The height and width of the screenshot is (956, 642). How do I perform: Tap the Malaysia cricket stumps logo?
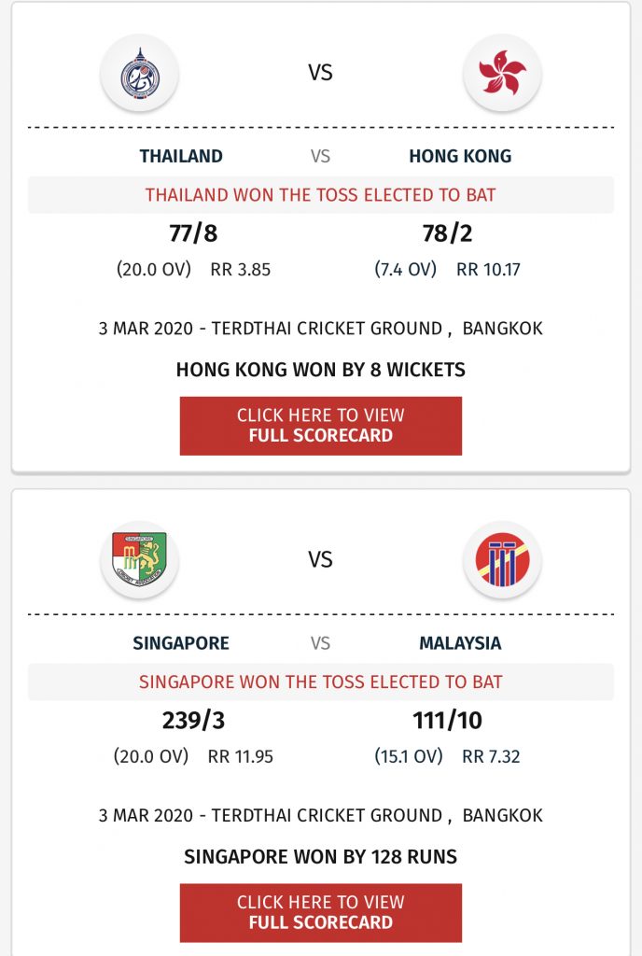[x=502, y=560]
